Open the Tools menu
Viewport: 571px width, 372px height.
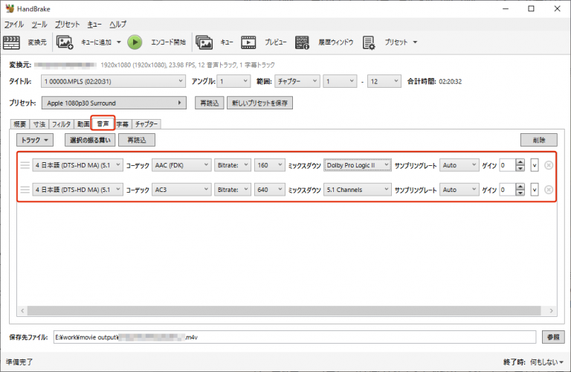click(x=39, y=25)
